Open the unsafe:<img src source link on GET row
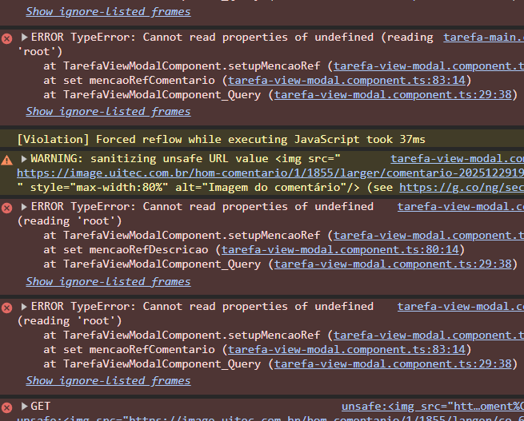Screen dimensions: 524x421 (432, 407)
